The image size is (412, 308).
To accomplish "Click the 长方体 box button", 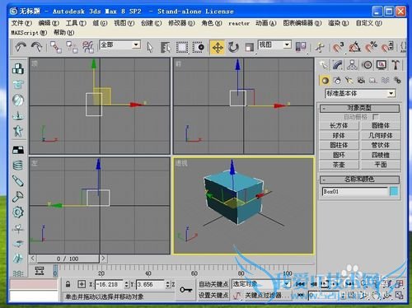I will coord(339,125).
